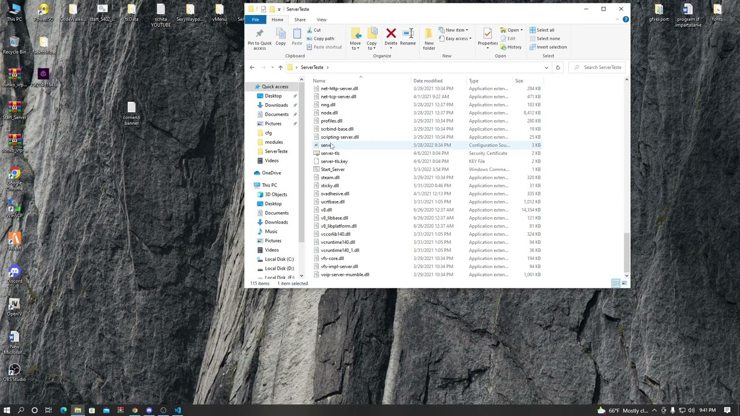This screenshot has width=740, height=416.
Task: Switch to the View ribbon tab
Action: pos(321,20)
